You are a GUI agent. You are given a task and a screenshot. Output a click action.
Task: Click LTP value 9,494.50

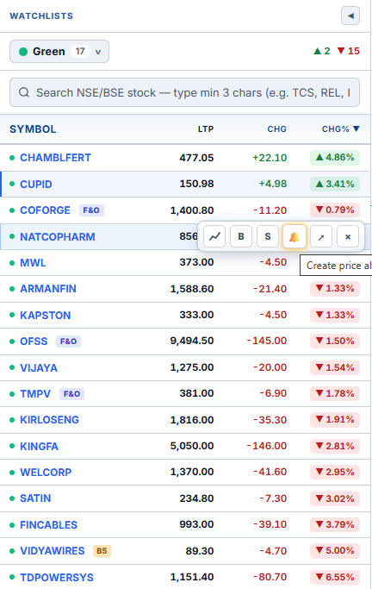[192, 341]
